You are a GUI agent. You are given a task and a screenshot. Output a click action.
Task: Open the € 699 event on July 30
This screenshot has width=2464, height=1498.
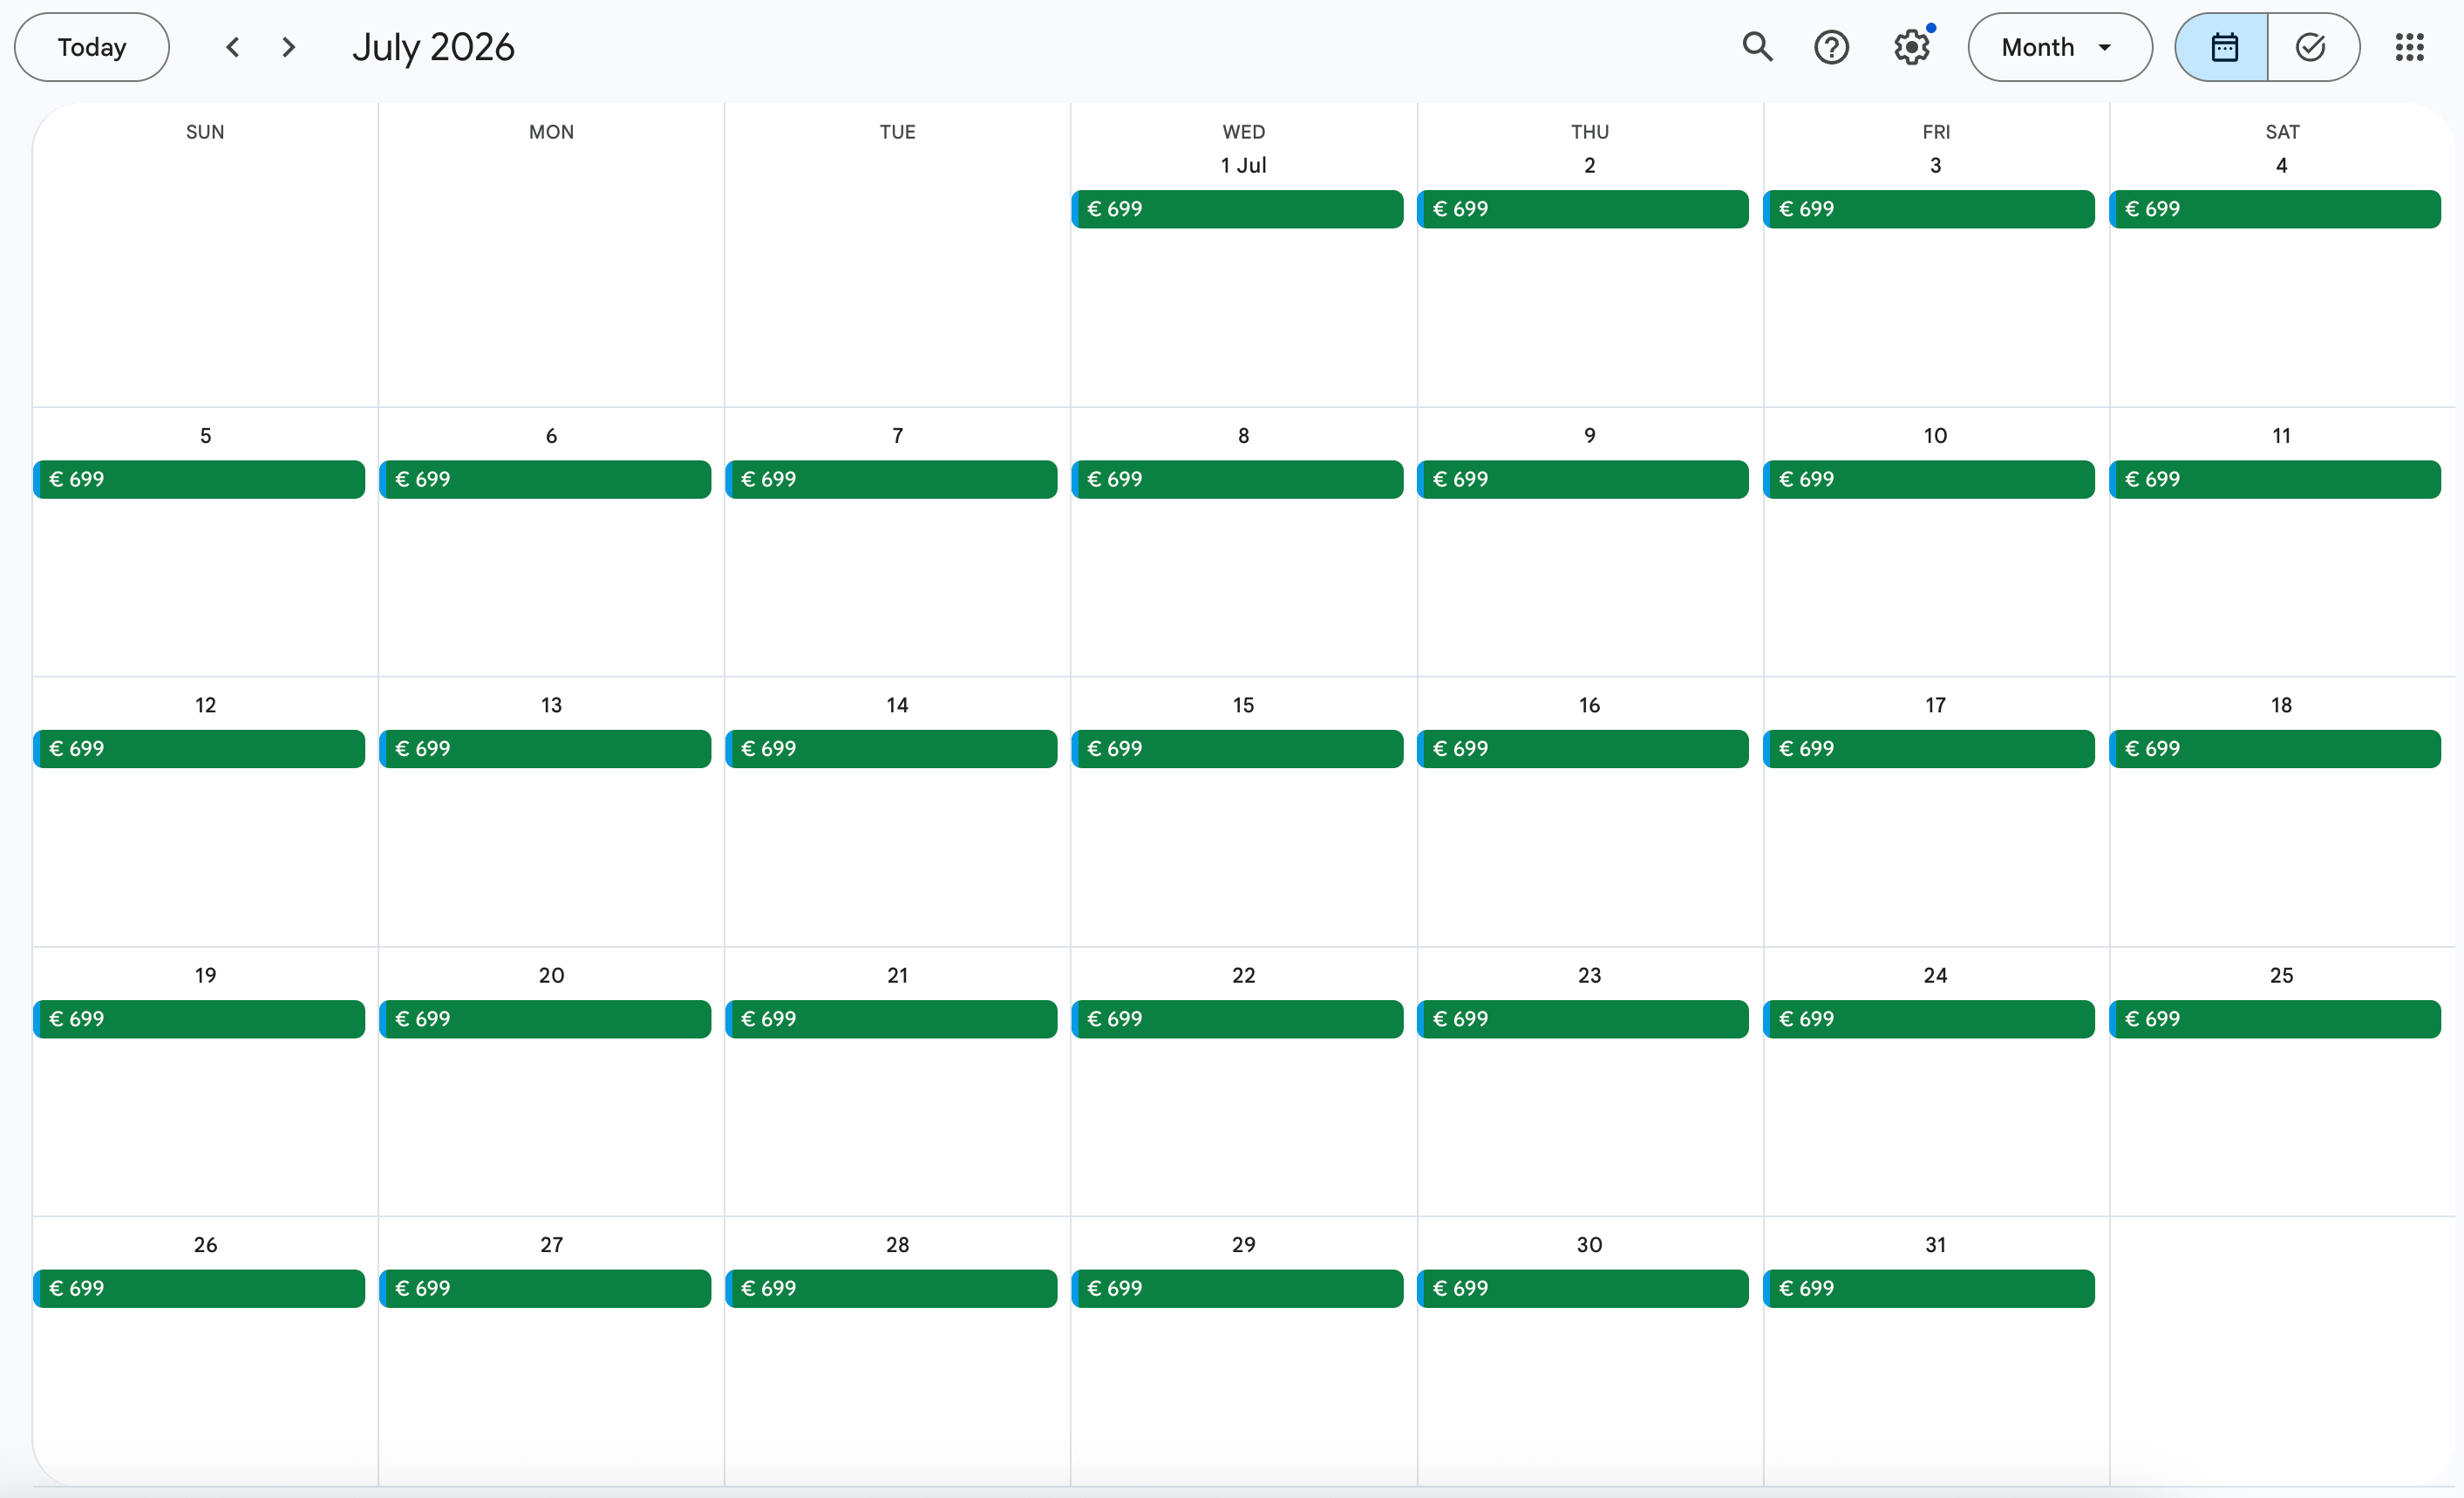tap(1583, 1289)
